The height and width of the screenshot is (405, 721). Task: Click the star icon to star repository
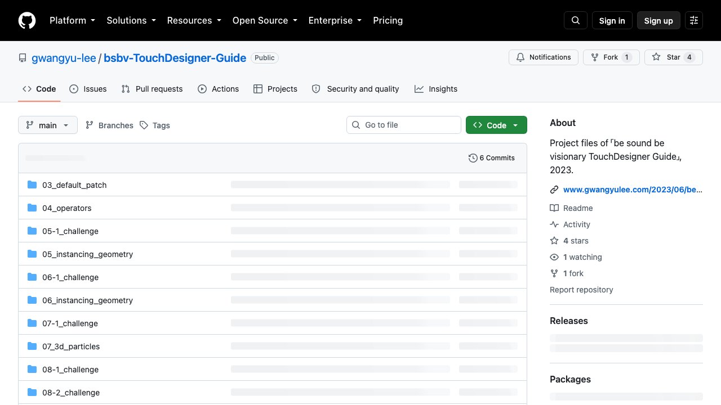point(656,57)
